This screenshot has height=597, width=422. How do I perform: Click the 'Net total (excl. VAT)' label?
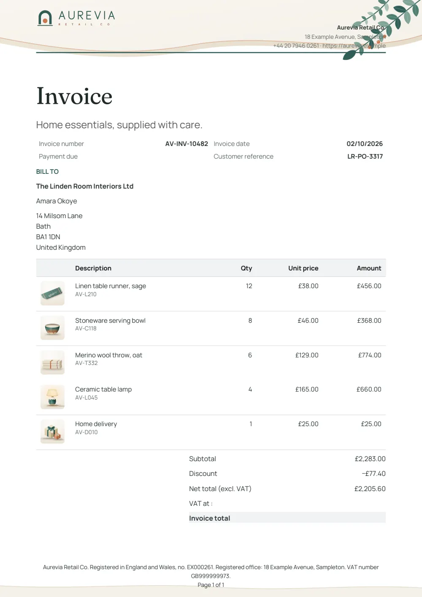coord(220,489)
